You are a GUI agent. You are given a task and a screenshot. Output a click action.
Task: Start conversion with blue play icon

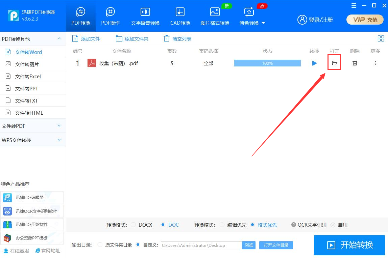314,63
